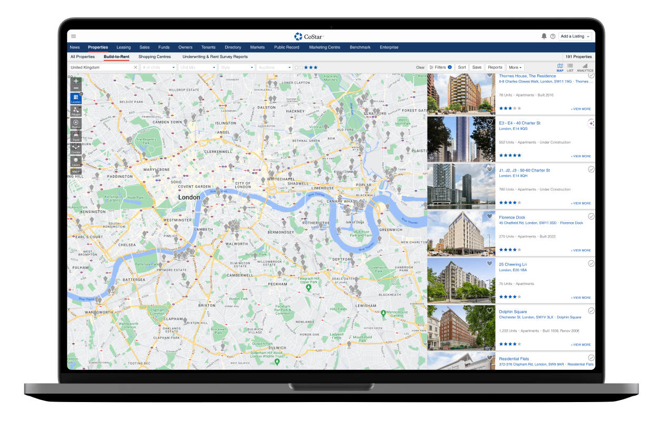Viewport: 667px width, 439px height.
Task: Open the Enterprise menu
Action: coord(389,47)
